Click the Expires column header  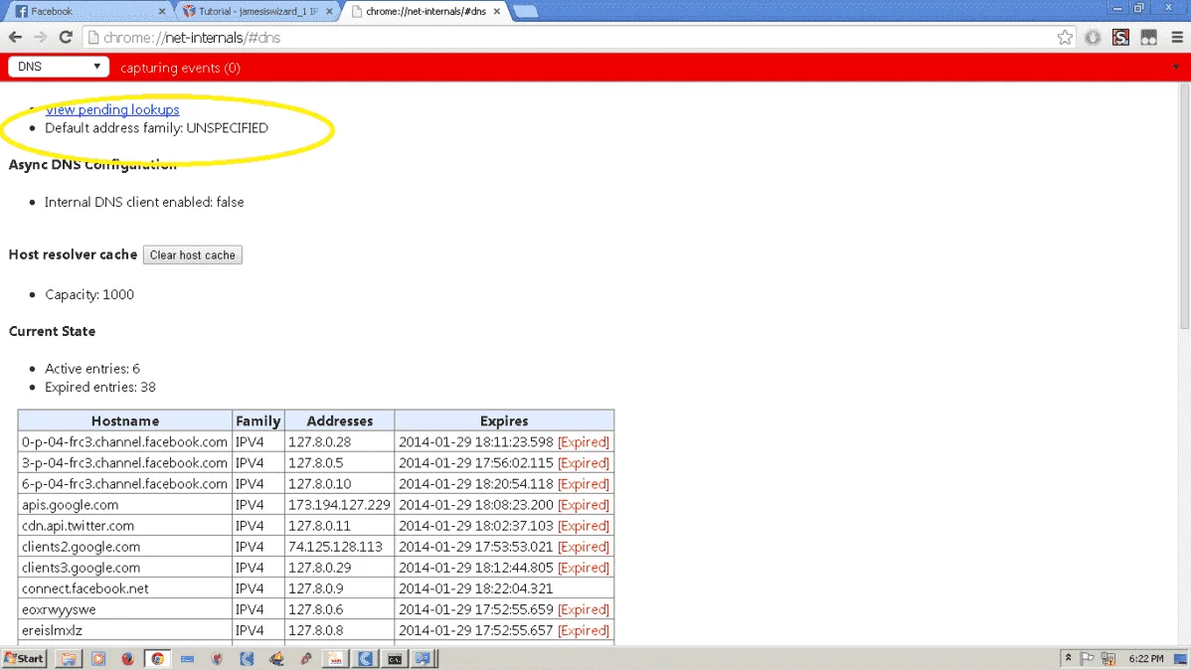(504, 420)
